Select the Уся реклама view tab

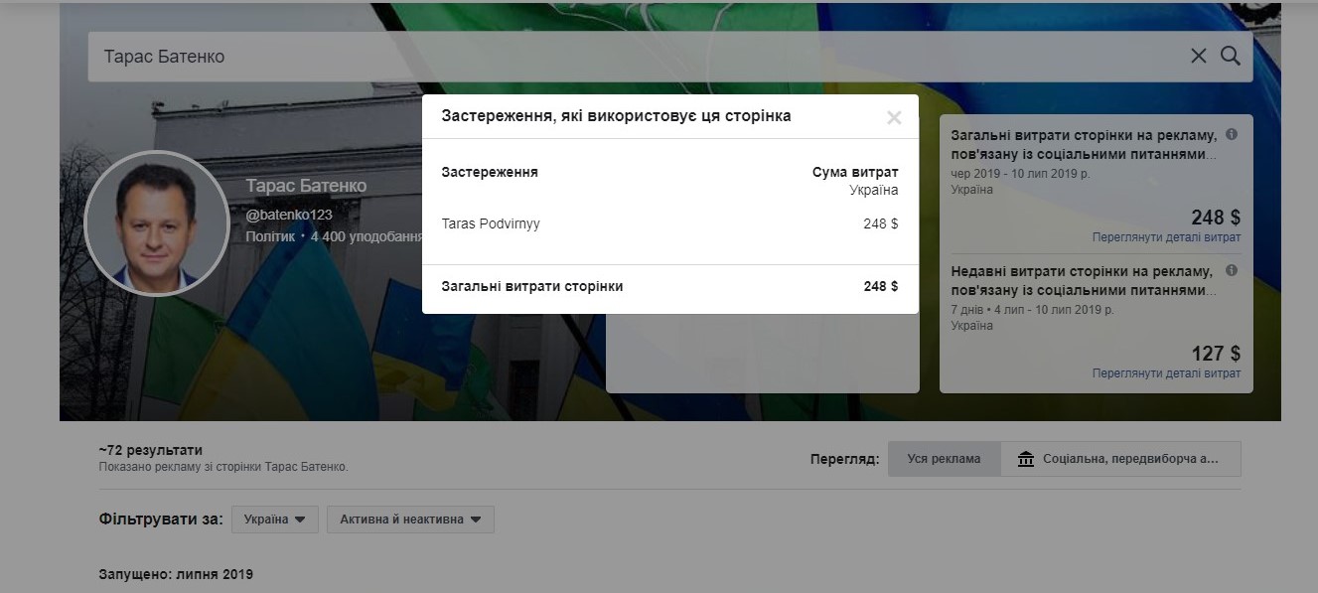click(x=944, y=459)
